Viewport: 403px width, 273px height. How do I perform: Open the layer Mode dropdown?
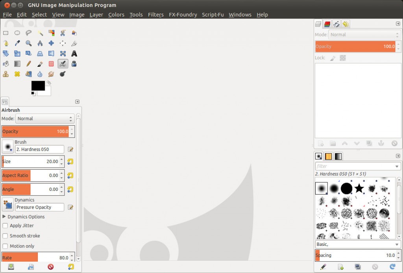(x=364, y=35)
